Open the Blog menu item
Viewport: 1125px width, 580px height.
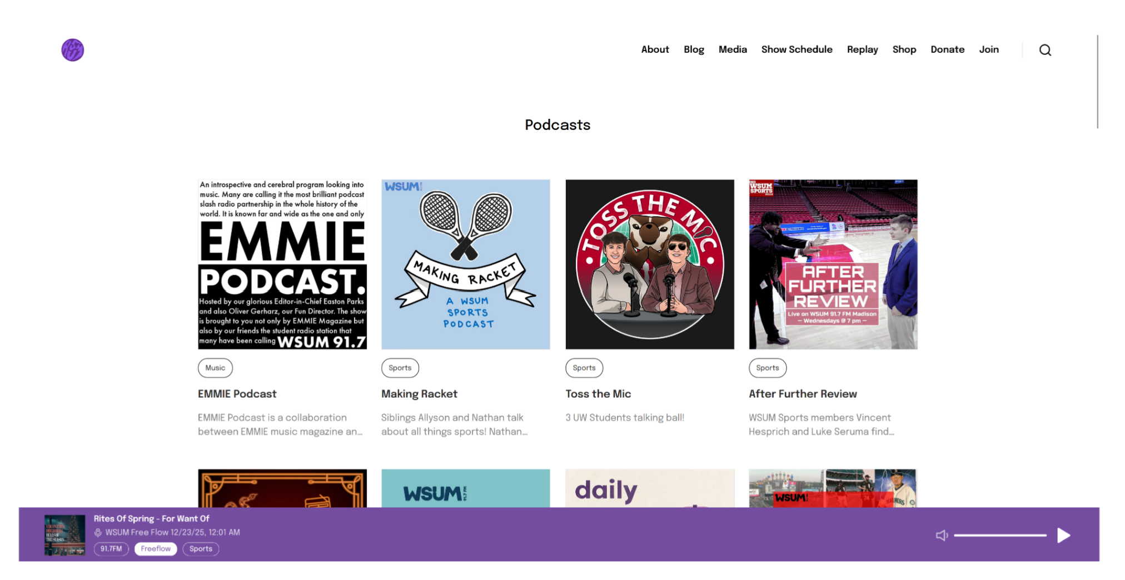[x=694, y=49]
